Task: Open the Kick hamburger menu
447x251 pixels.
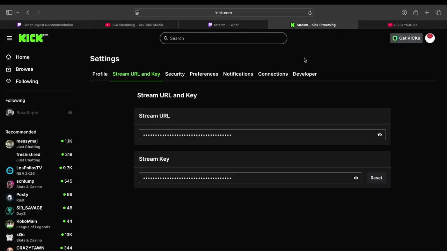Action: tap(9, 38)
